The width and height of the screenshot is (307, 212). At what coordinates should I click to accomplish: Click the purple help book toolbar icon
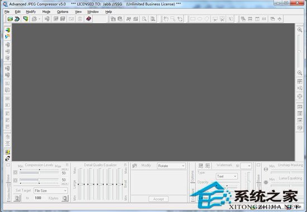click(89, 19)
